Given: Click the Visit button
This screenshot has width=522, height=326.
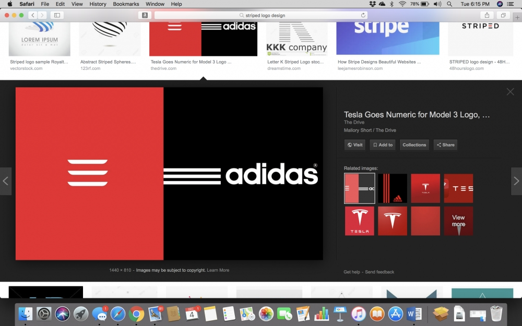Looking at the screenshot, I should point(354,145).
